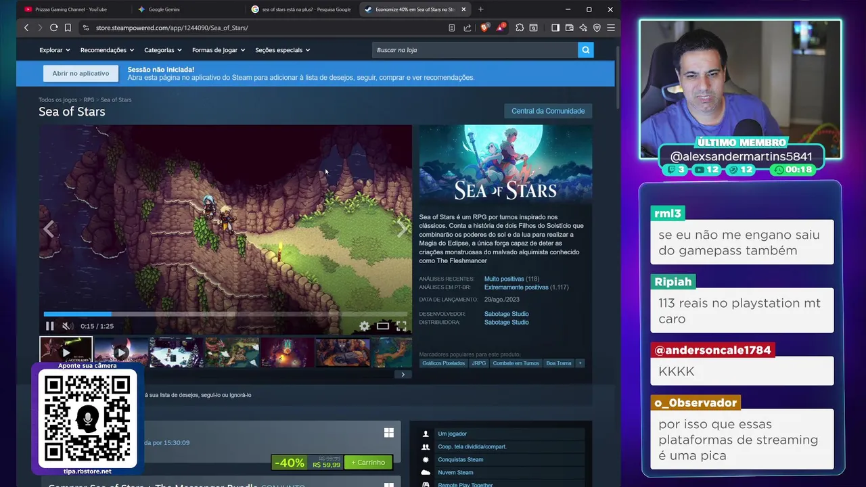Open trailer settings gear icon
Screen dimensions: 866x487
click(365, 326)
